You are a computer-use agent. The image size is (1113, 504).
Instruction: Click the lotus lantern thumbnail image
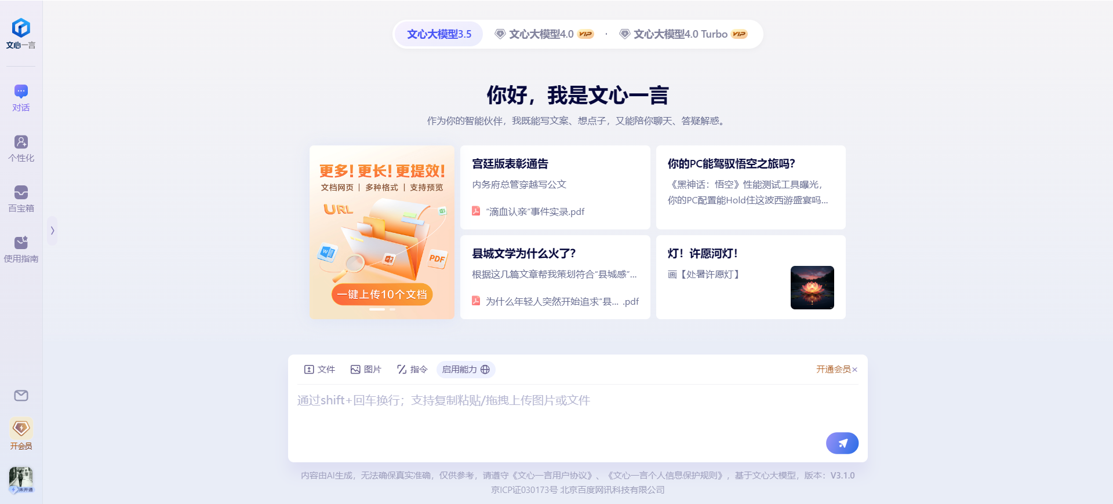coord(812,287)
